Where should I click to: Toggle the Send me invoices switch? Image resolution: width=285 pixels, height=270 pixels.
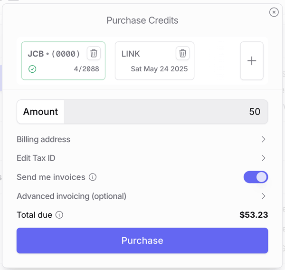click(x=256, y=177)
